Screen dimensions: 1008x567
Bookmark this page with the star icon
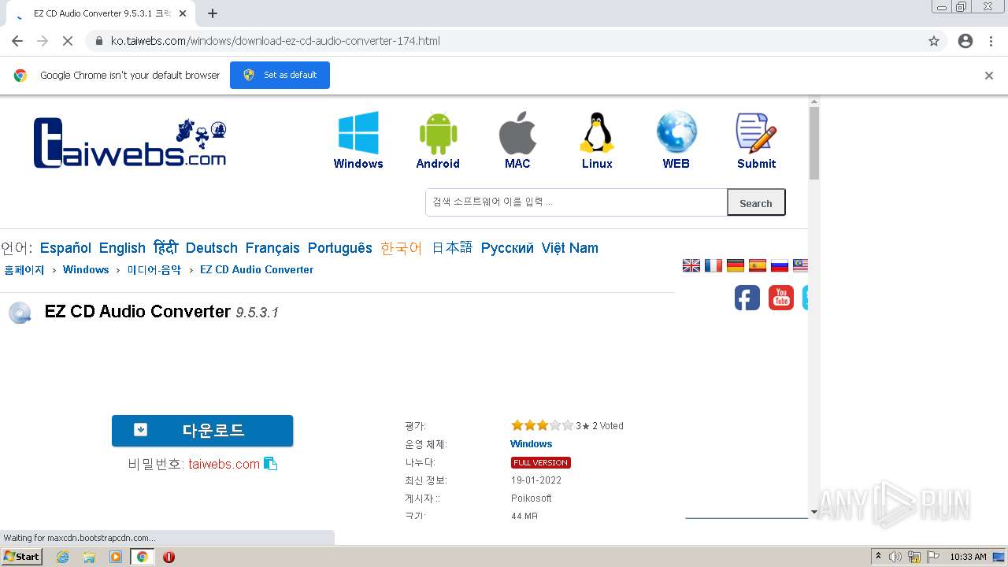934,41
